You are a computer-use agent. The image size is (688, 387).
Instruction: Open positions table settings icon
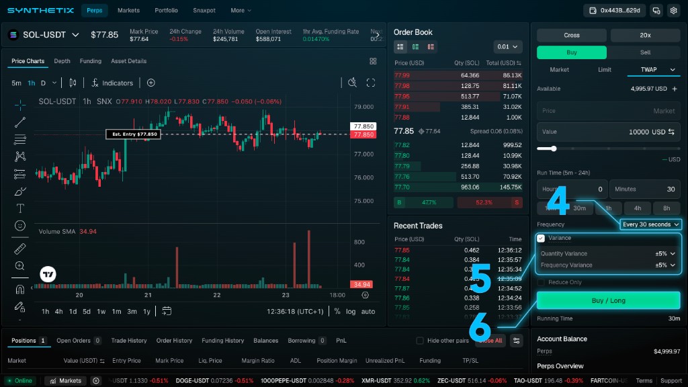click(517, 341)
